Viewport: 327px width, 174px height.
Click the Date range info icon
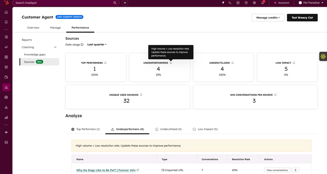click(x=82, y=44)
